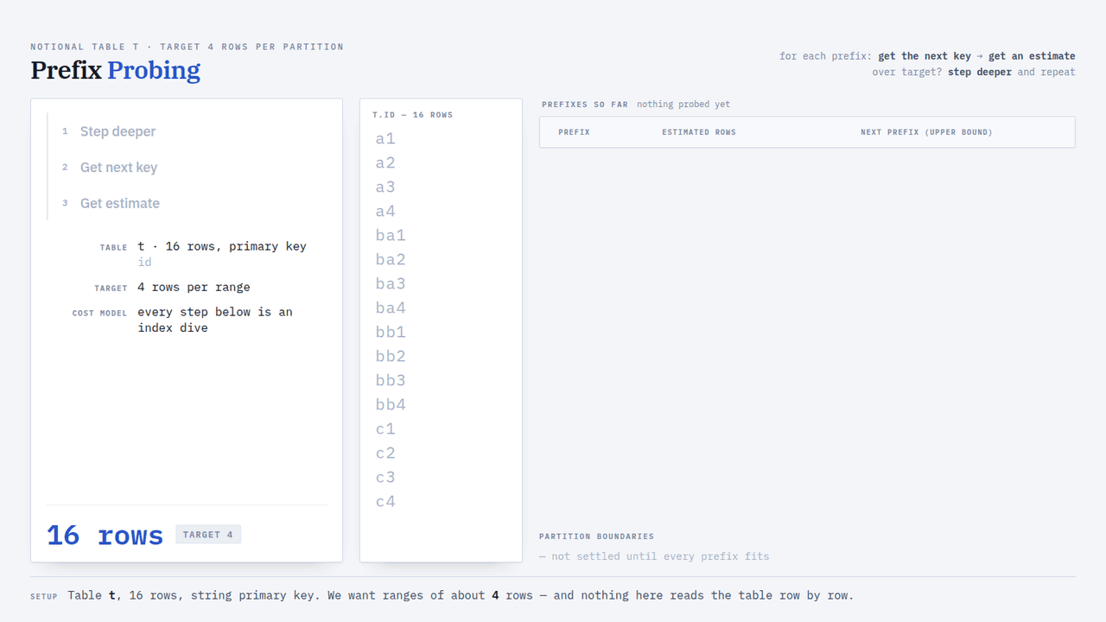The height and width of the screenshot is (622, 1106).
Task: Click the key c2 in the id list
Action: [385, 453]
